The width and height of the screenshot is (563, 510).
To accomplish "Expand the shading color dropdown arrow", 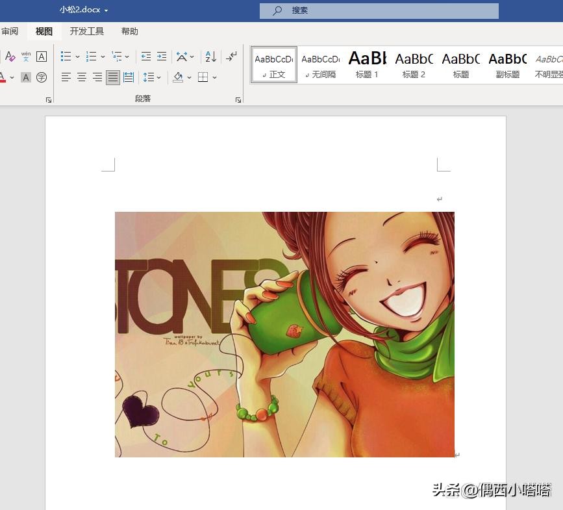I will (x=189, y=77).
